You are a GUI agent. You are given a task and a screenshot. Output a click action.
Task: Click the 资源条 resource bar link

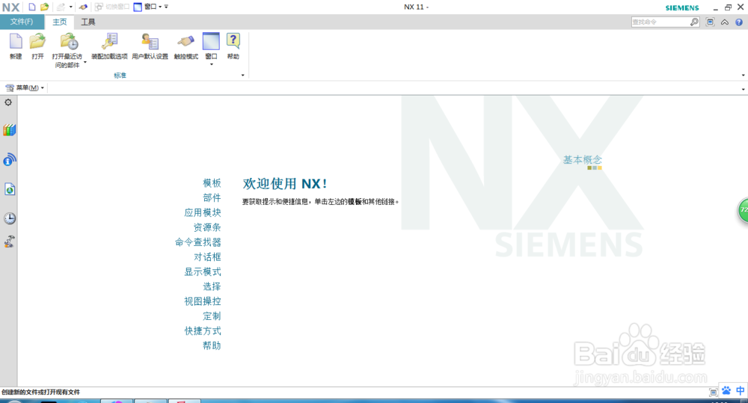207,227
